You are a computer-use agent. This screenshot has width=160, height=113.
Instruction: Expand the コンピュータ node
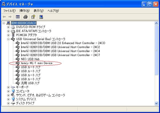(x=8, y=91)
